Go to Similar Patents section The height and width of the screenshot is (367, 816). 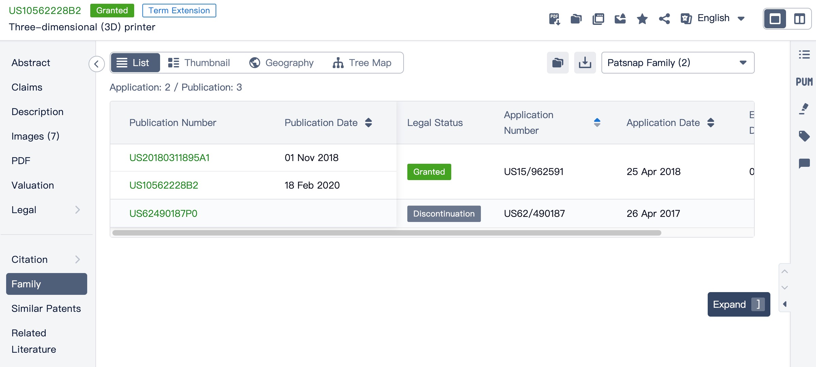pyautogui.click(x=46, y=308)
